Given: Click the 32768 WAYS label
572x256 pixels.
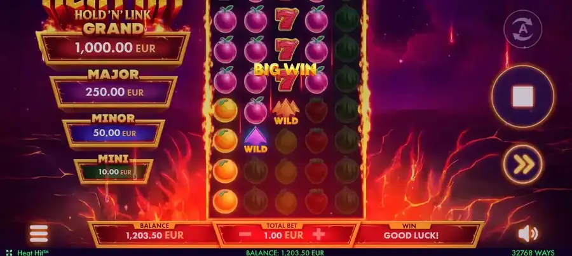Looking at the screenshot, I should (533, 252).
